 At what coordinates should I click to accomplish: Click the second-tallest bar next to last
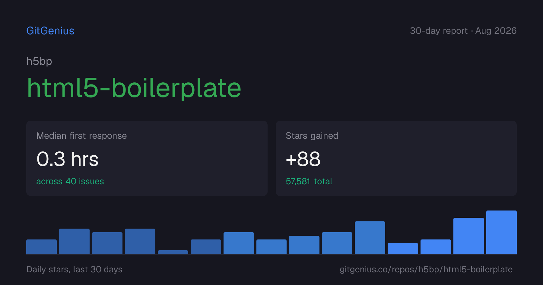(x=468, y=236)
